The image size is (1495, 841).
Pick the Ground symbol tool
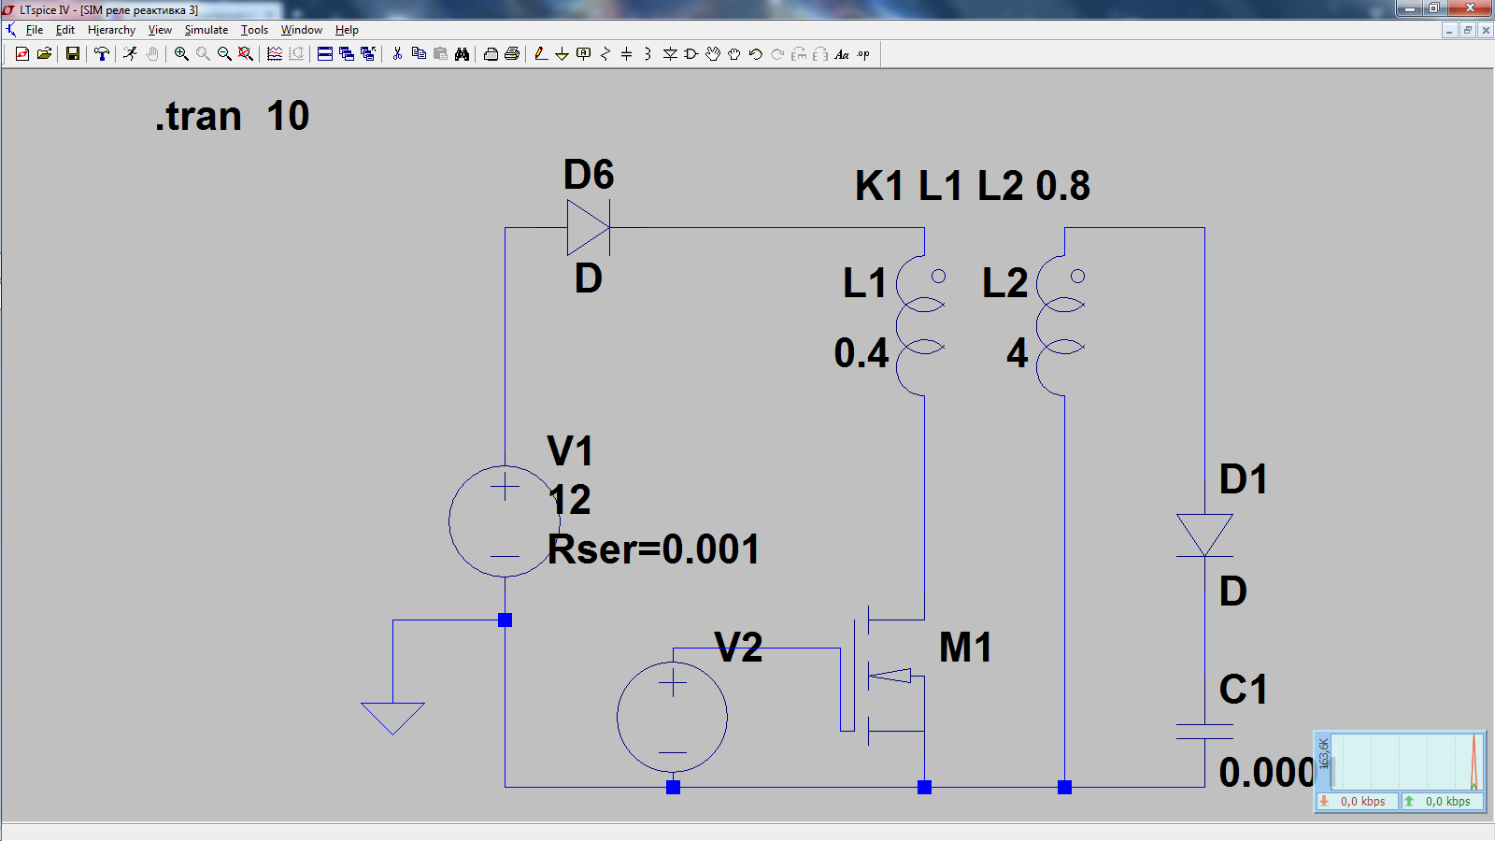coord(562,54)
